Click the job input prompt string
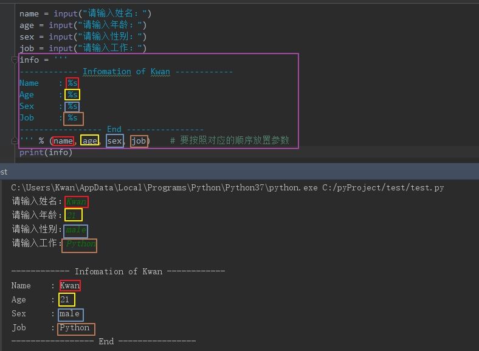Image resolution: width=479 pixels, height=351 pixels. [110, 48]
